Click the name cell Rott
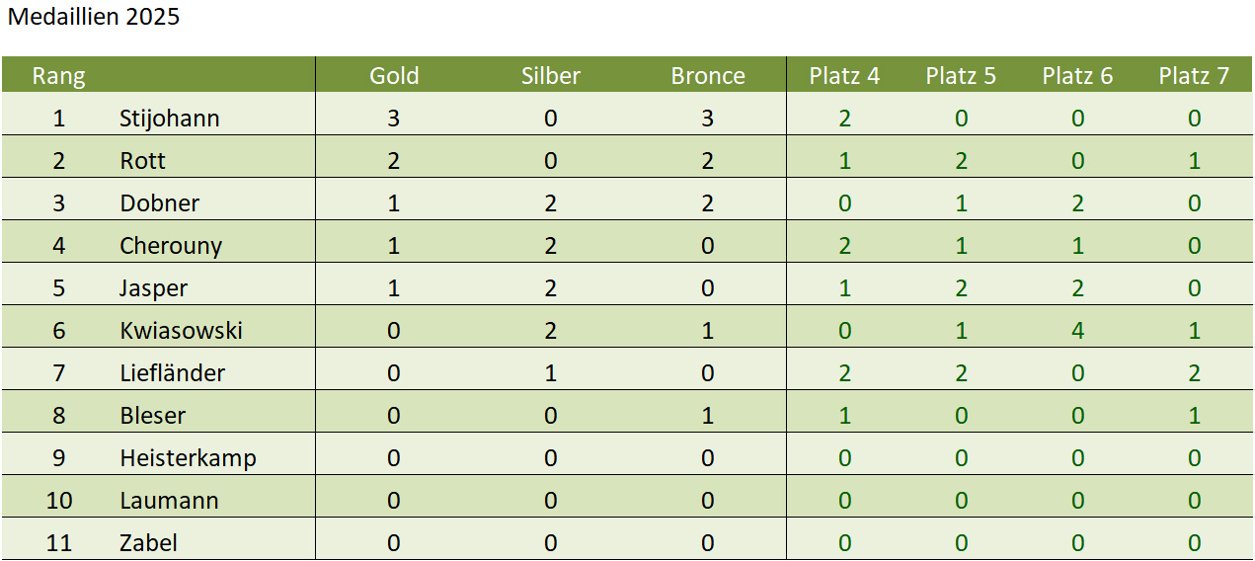The width and height of the screenshot is (1255, 561). [x=142, y=161]
